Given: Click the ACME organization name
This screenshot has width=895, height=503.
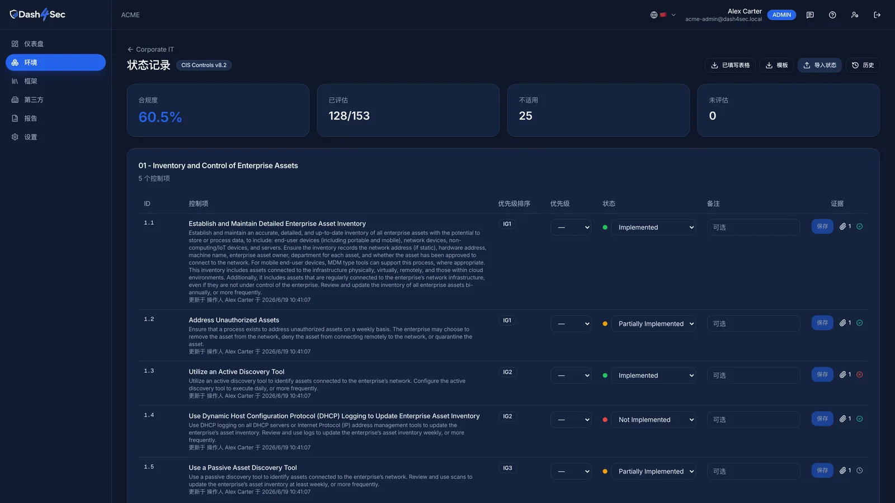Looking at the screenshot, I should coord(130,15).
